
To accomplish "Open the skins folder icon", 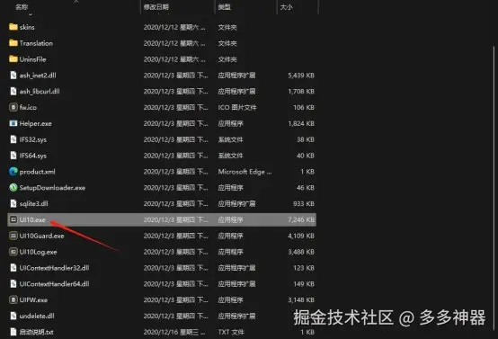I will (x=13, y=27).
